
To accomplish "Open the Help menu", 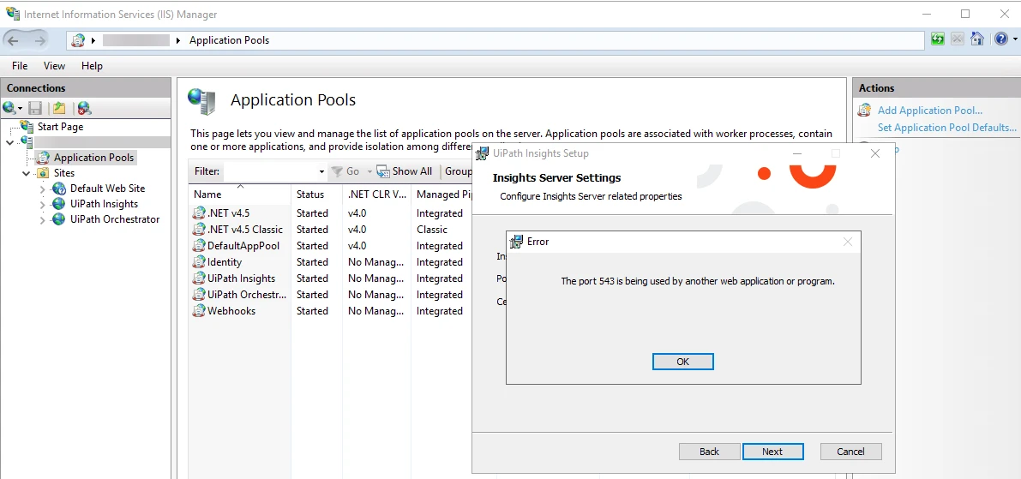I will pyautogui.click(x=92, y=66).
